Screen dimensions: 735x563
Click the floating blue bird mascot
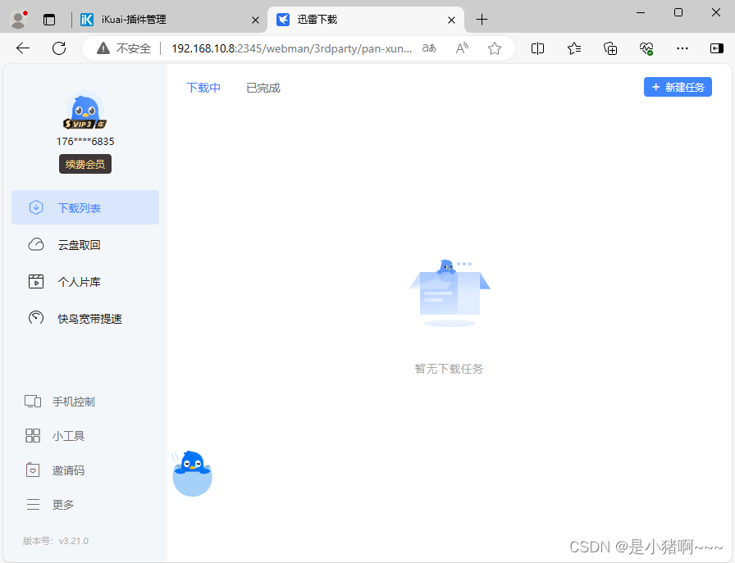click(192, 474)
